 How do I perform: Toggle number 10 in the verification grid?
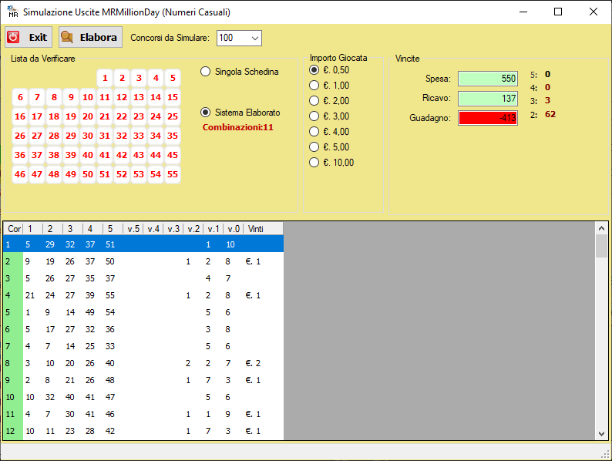88,97
